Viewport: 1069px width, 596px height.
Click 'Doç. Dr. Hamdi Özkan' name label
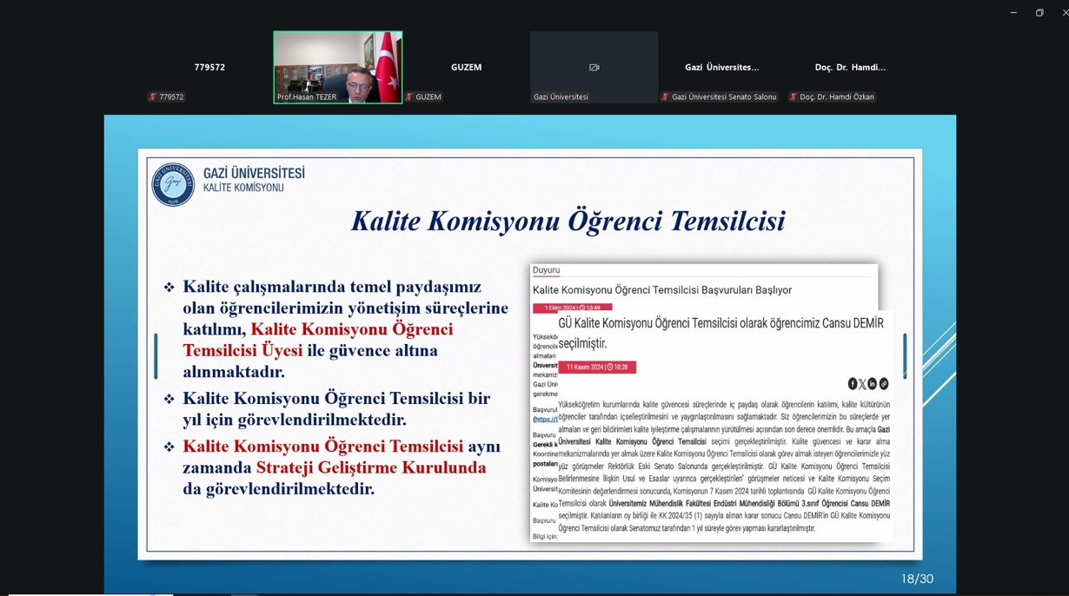(x=837, y=96)
